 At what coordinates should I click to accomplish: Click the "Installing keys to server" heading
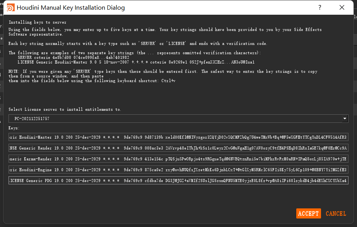click(38, 22)
